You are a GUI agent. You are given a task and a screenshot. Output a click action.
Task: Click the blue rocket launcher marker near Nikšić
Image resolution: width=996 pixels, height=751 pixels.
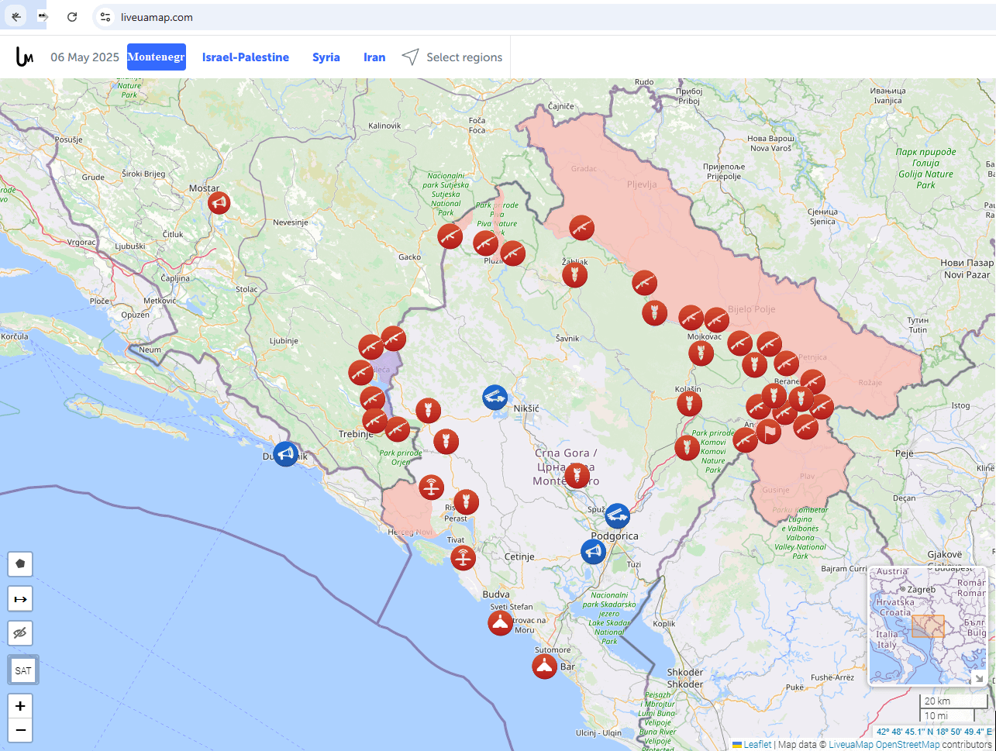point(495,398)
